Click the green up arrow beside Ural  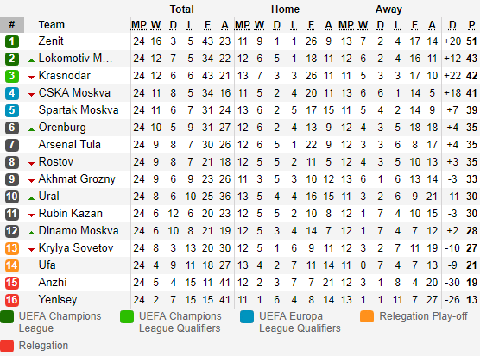pyautogui.click(x=31, y=198)
